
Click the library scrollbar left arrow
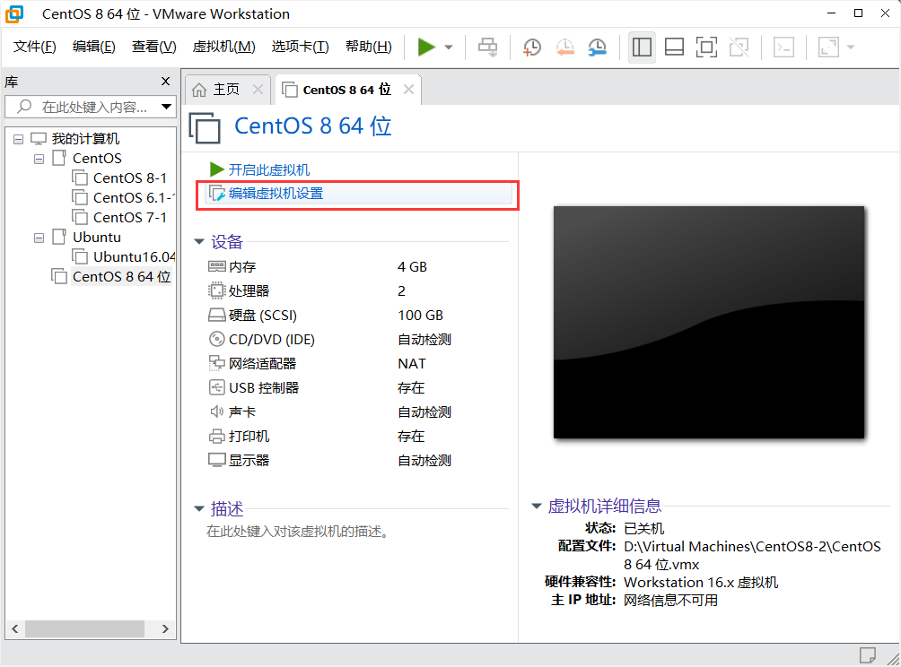(15, 628)
